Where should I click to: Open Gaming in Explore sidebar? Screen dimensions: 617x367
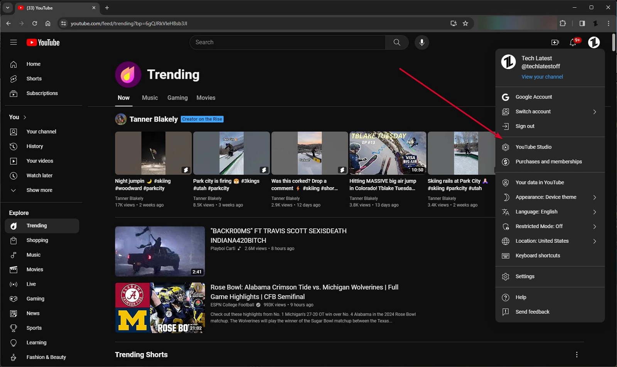[42, 299]
